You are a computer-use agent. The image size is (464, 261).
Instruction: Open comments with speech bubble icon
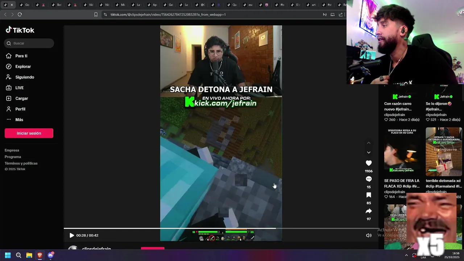pos(369,179)
